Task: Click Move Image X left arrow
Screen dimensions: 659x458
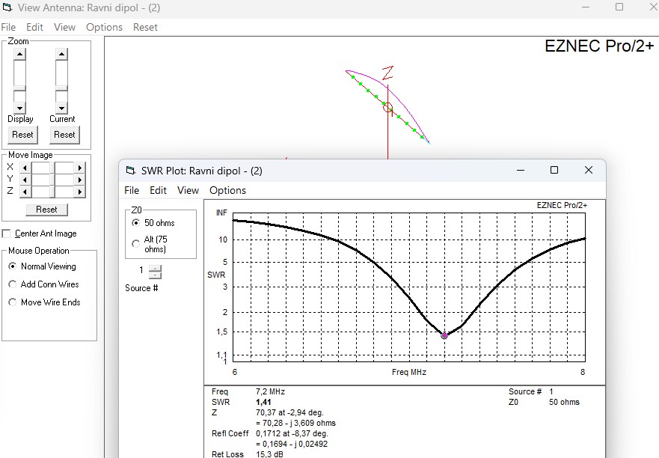Action: click(x=25, y=168)
